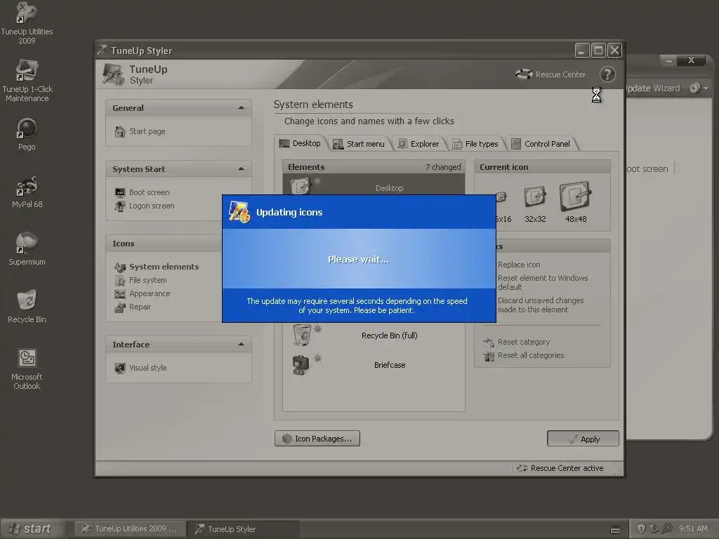Select TuneUp Styler taskbar button

pyautogui.click(x=244, y=529)
